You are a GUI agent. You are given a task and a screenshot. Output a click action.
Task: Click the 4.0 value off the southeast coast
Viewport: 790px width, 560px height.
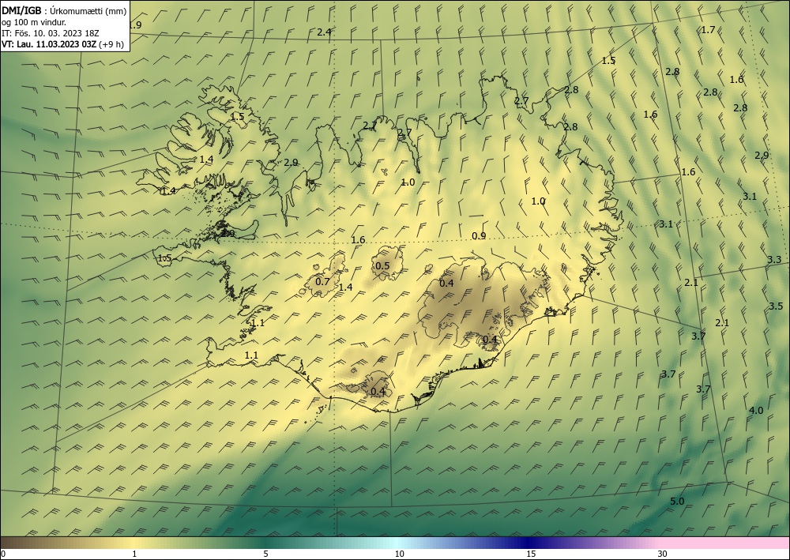(756, 411)
